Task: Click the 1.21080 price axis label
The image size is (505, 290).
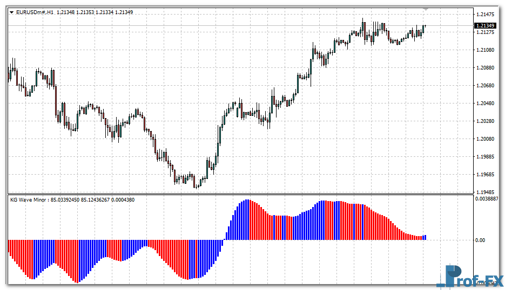Action: pyautogui.click(x=486, y=50)
